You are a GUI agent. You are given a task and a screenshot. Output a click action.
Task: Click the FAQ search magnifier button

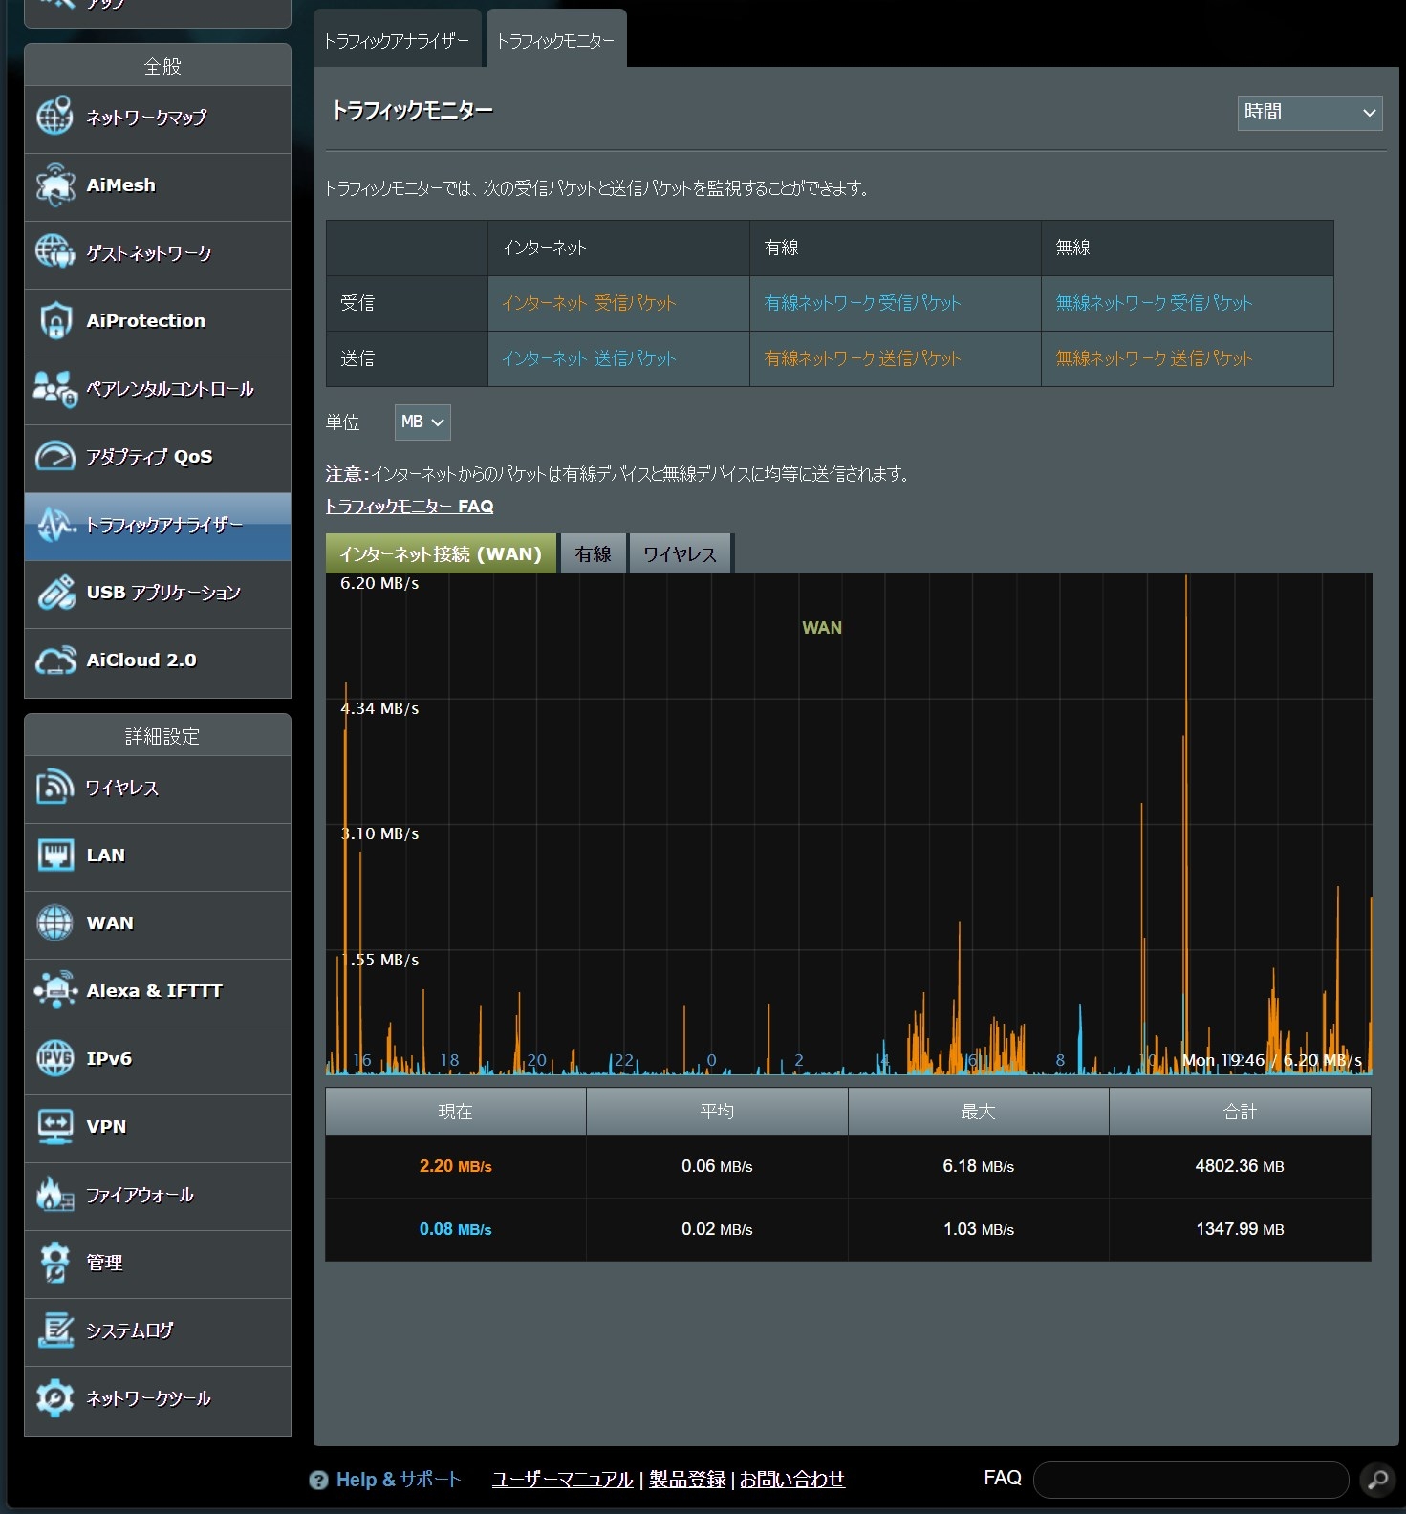pyautogui.click(x=1377, y=1479)
